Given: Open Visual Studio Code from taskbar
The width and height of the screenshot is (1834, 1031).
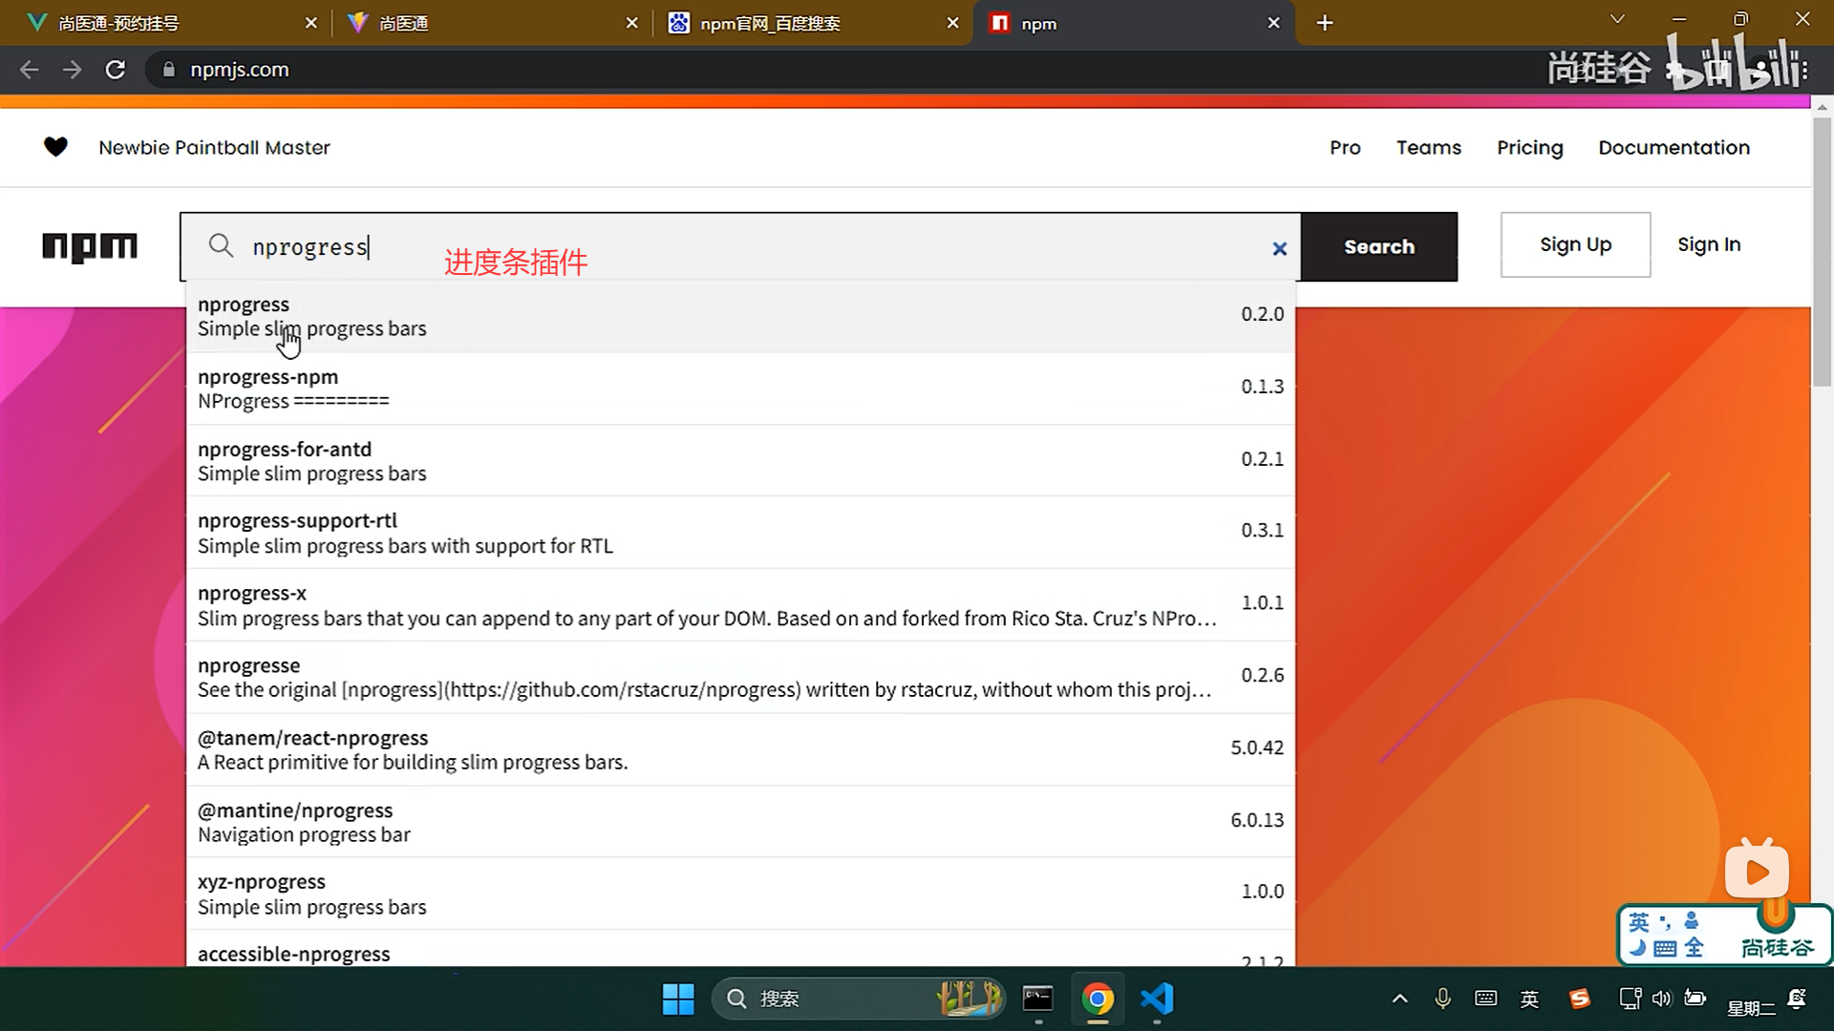Looking at the screenshot, I should 1157,999.
